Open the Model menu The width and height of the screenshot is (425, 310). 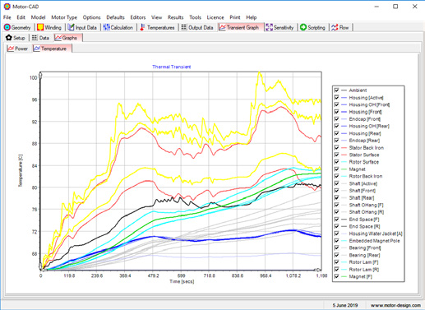coord(38,17)
